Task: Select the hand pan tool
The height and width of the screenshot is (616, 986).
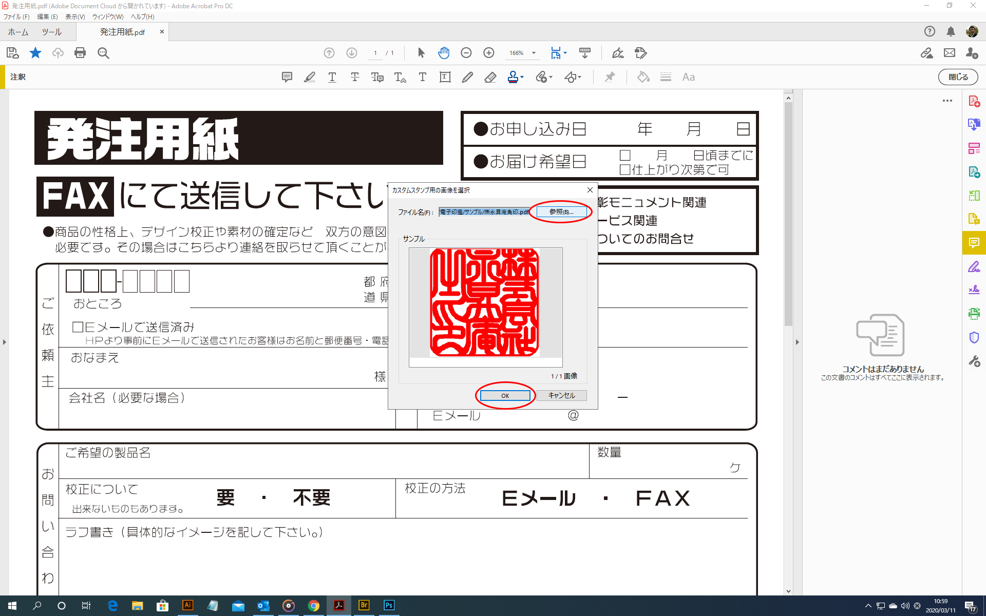Action: (444, 53)
